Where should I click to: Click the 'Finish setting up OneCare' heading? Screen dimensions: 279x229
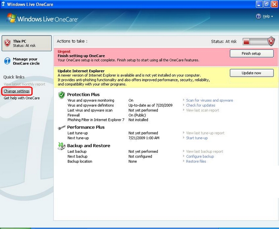point(81,56)
